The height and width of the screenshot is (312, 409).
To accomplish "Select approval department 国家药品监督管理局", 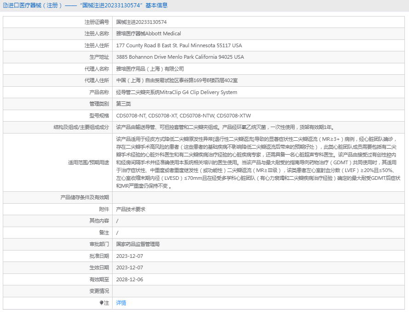I will (x=138, y=244).
